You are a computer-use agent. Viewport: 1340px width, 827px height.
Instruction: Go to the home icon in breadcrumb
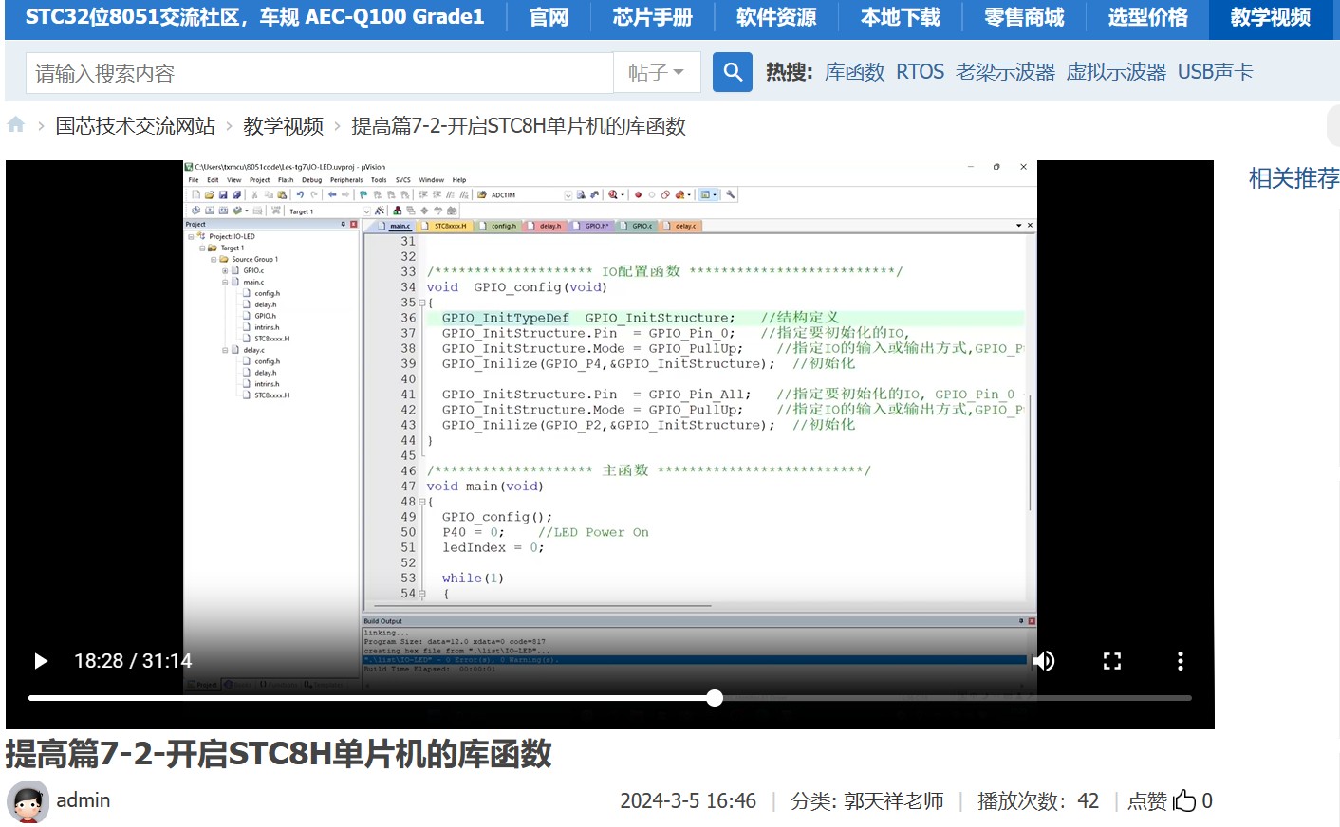[x=16, y=124]
